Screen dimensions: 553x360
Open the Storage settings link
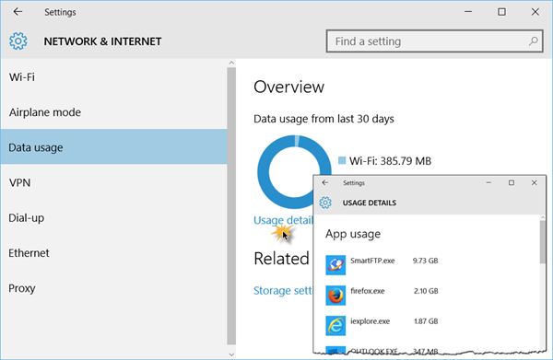283,291
